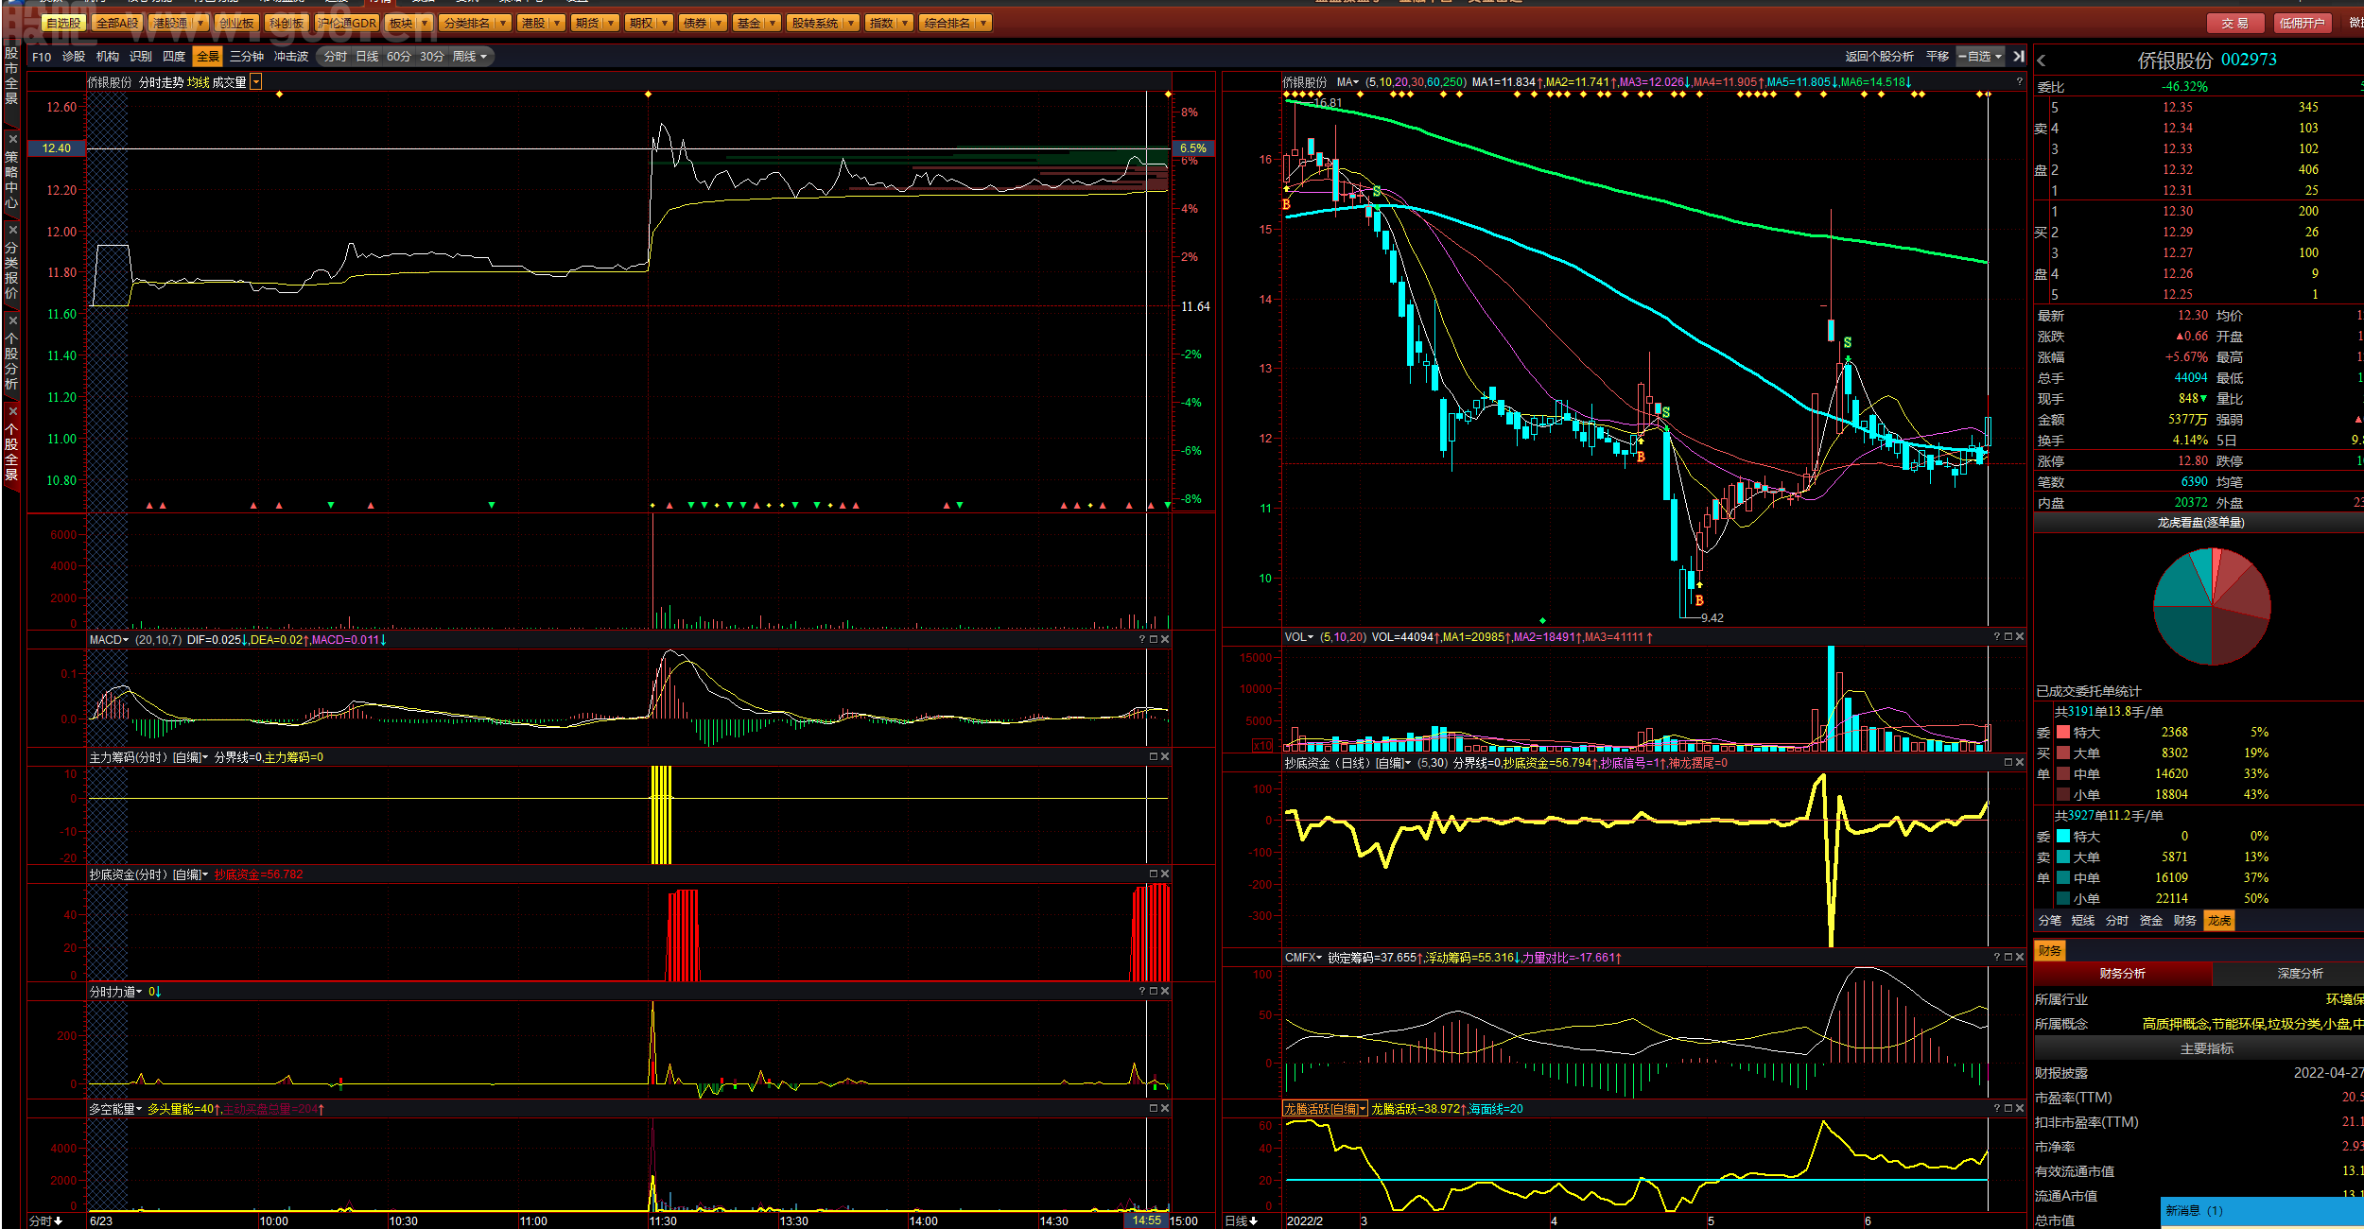Open the 分时走势 chart options dropdown arrow
Screen dimensions: 2364x1229
pos(255,82)
